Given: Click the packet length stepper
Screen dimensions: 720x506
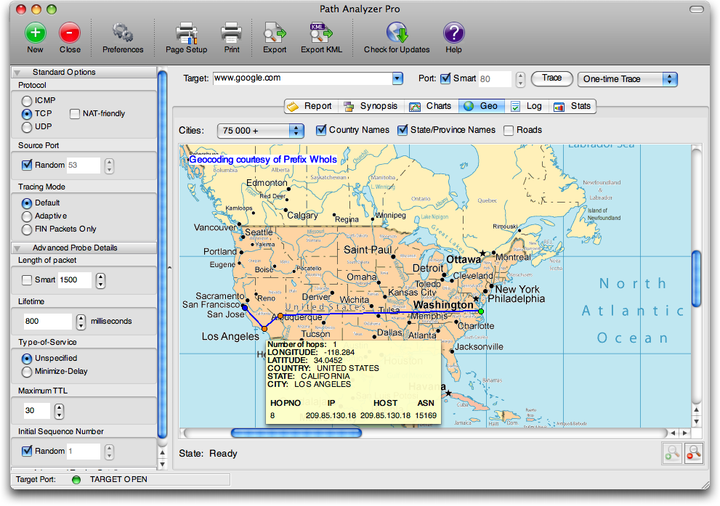Looking at the screenshot, I should 100,280.
